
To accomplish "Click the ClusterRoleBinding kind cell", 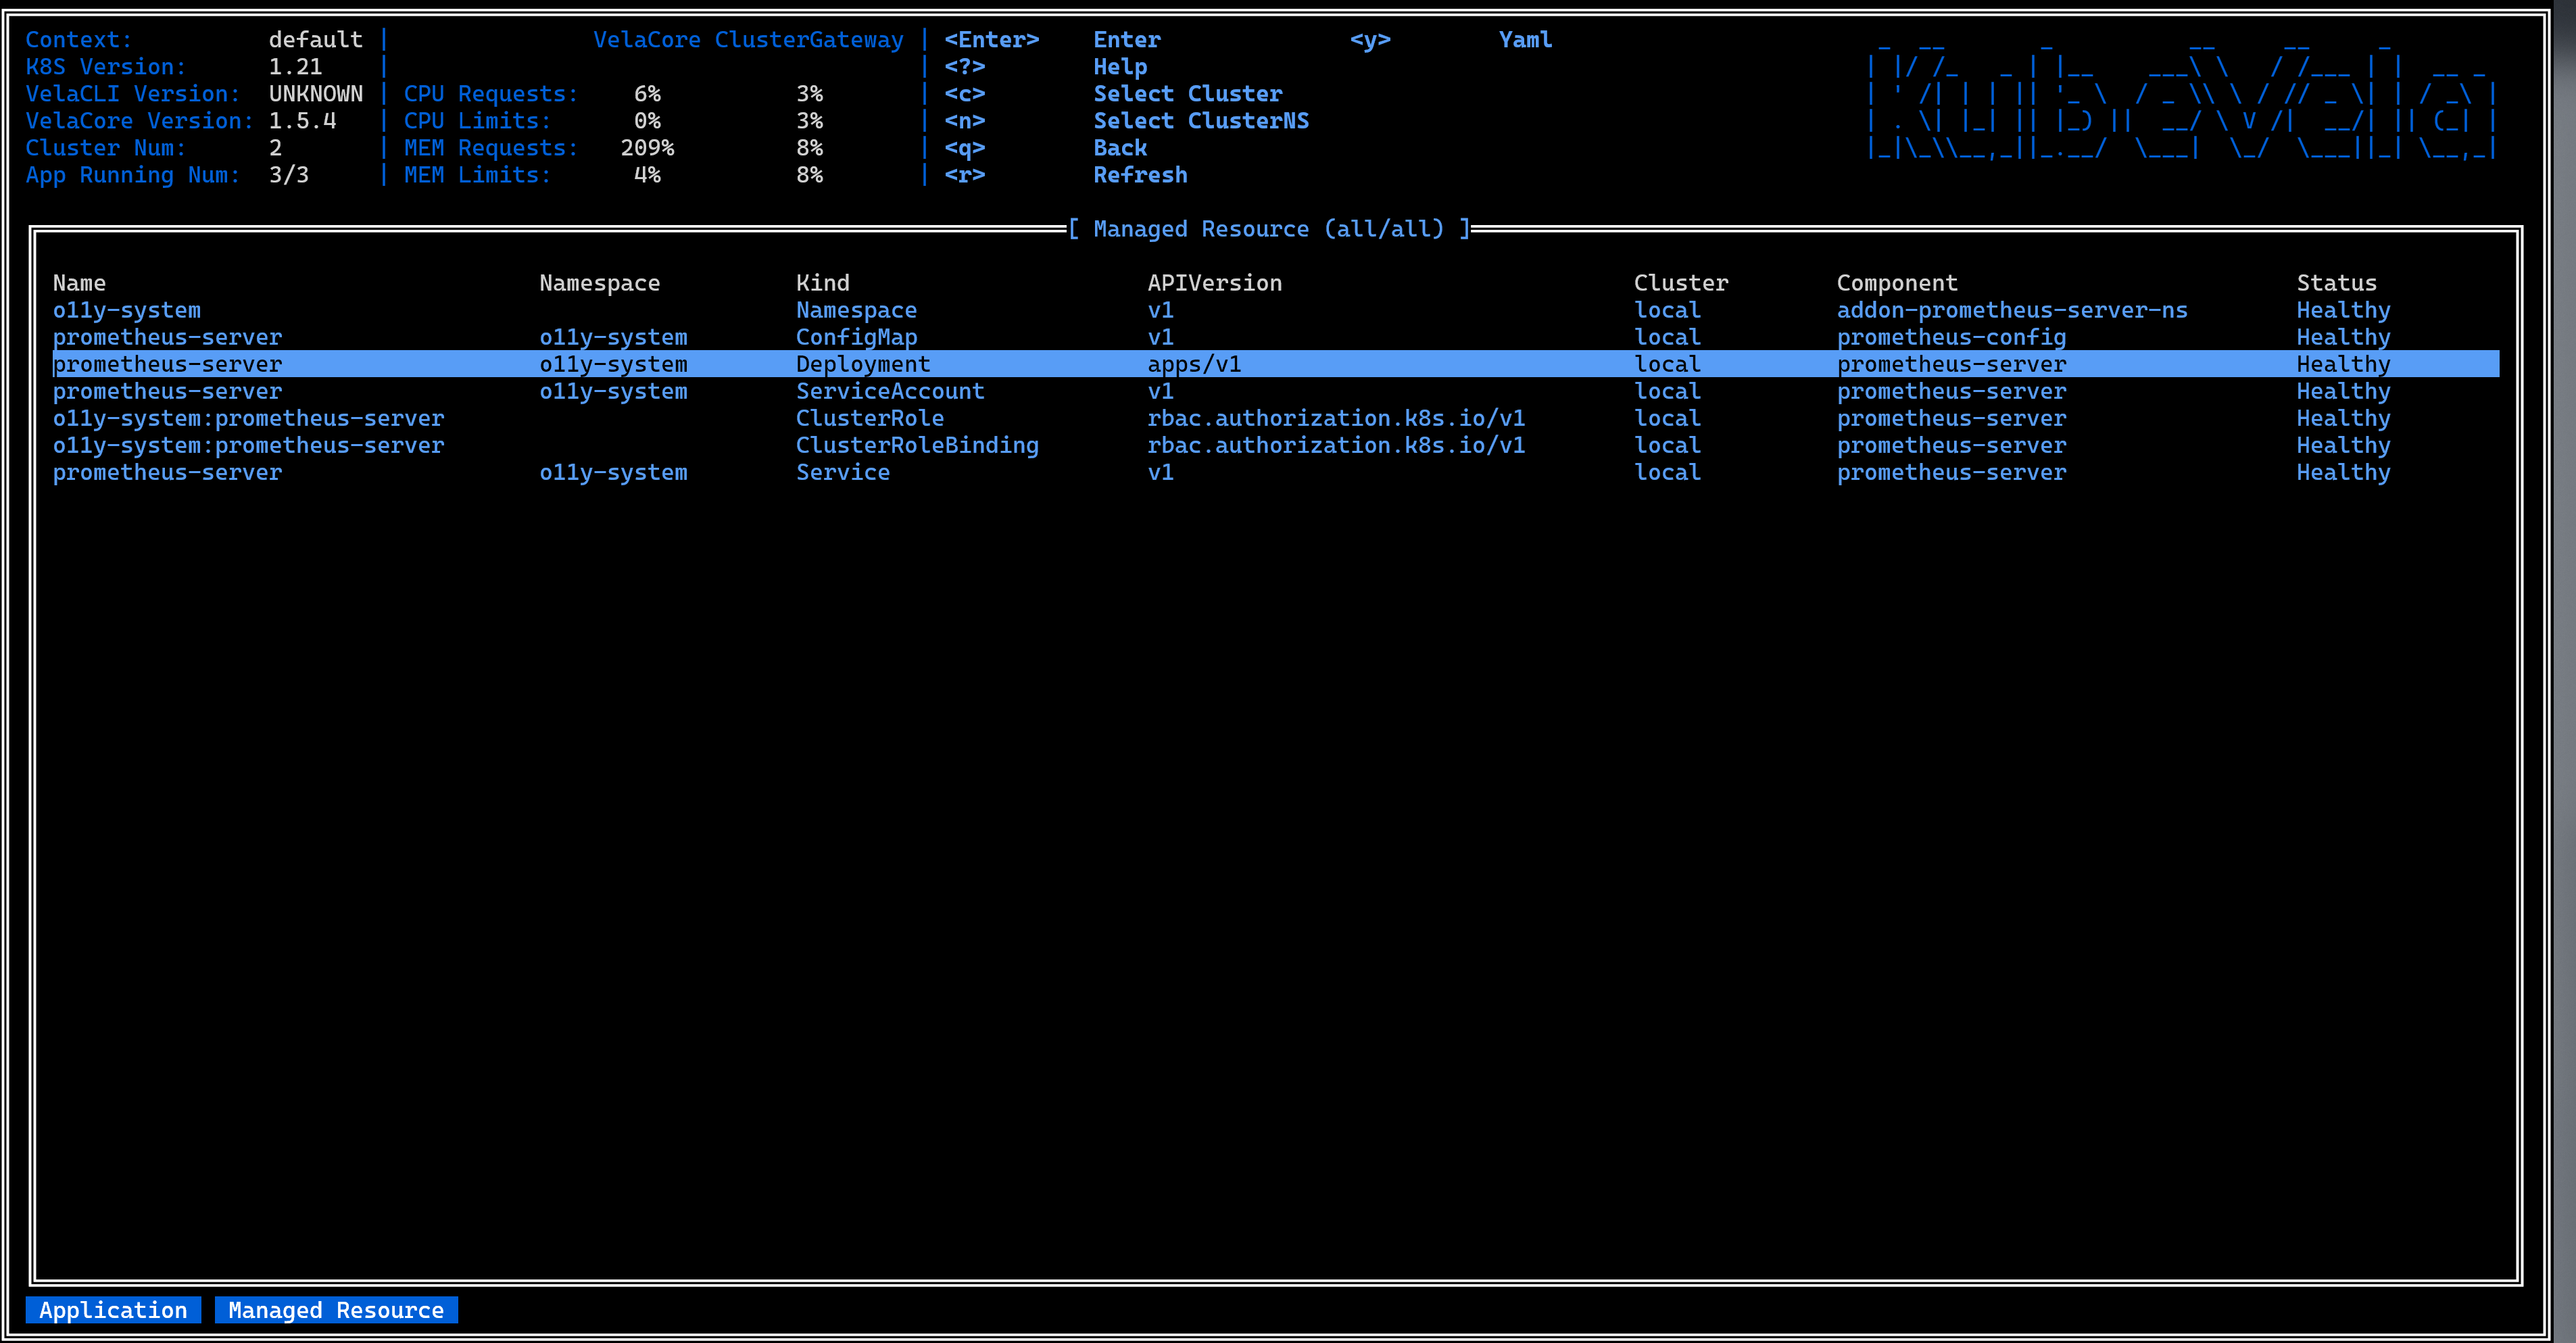I will (x=917, y=445).
